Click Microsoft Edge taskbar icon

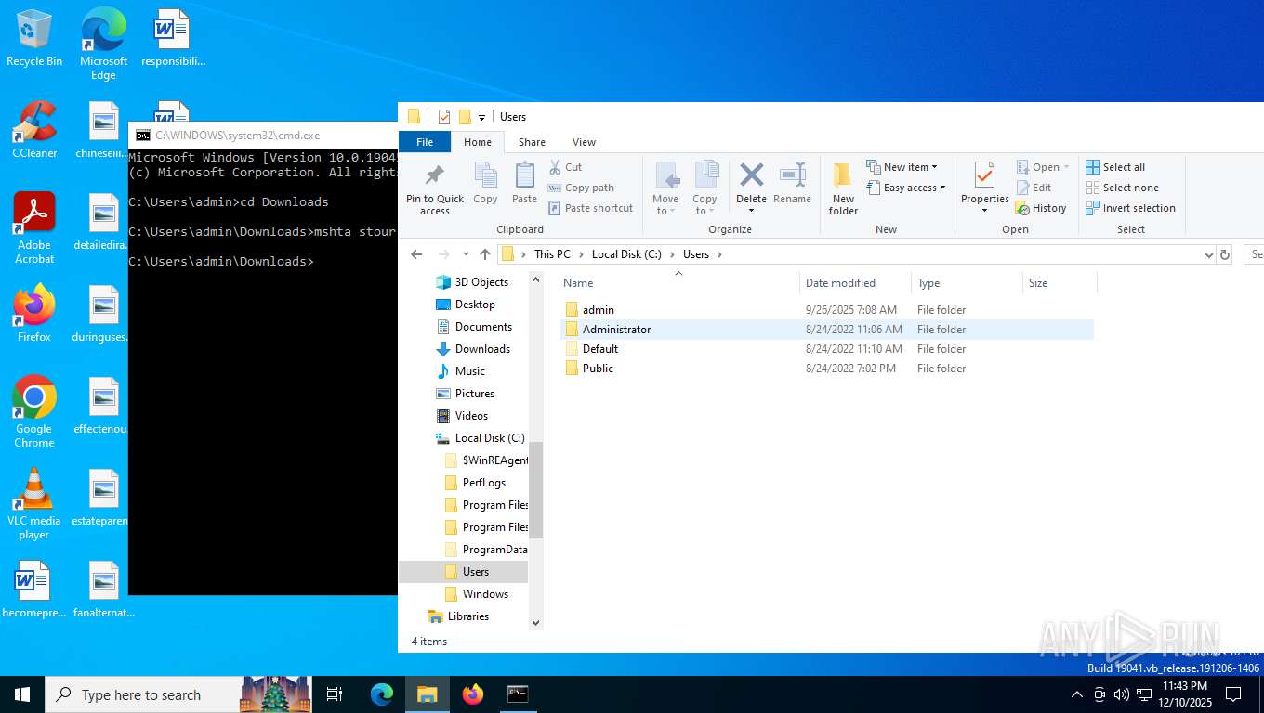[382, 694]
